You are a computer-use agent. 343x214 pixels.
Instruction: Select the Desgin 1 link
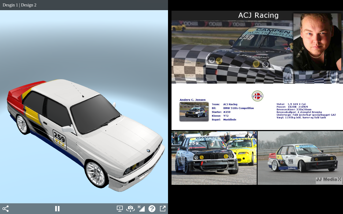10,5
